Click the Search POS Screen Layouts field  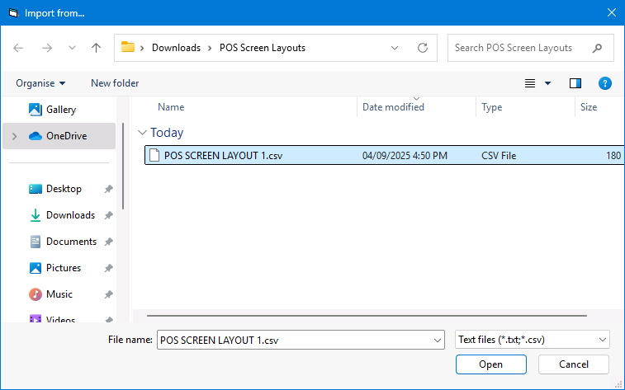(x=522, y=48)
